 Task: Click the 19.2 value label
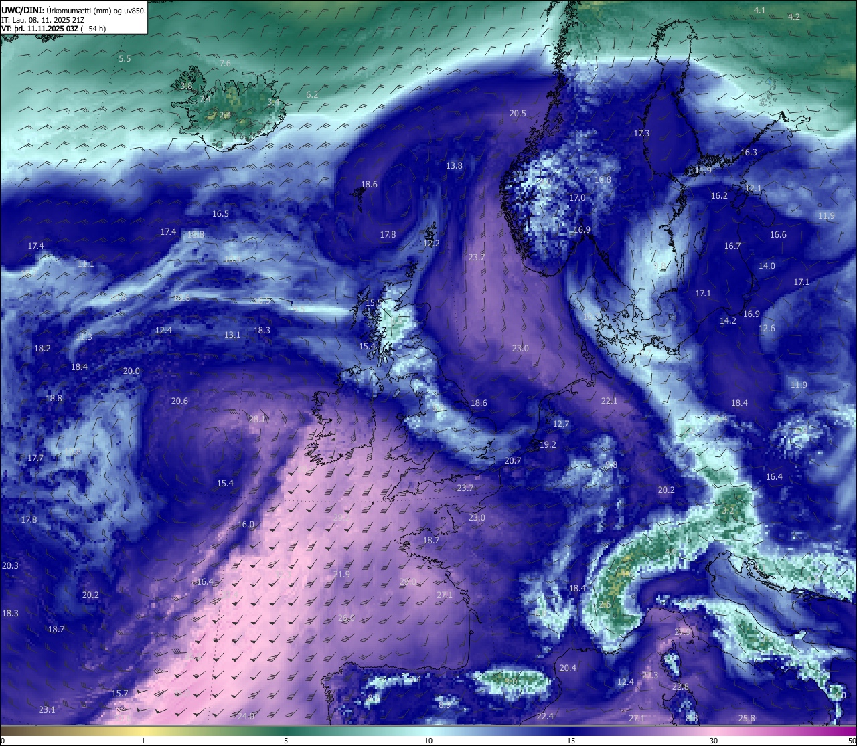point(548,444)
